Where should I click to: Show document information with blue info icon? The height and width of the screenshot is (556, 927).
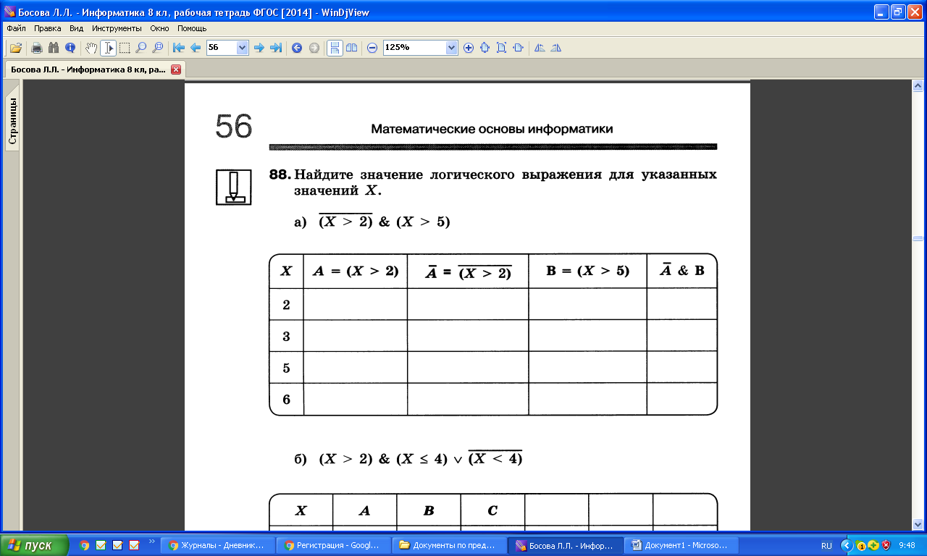click(70, 48)
